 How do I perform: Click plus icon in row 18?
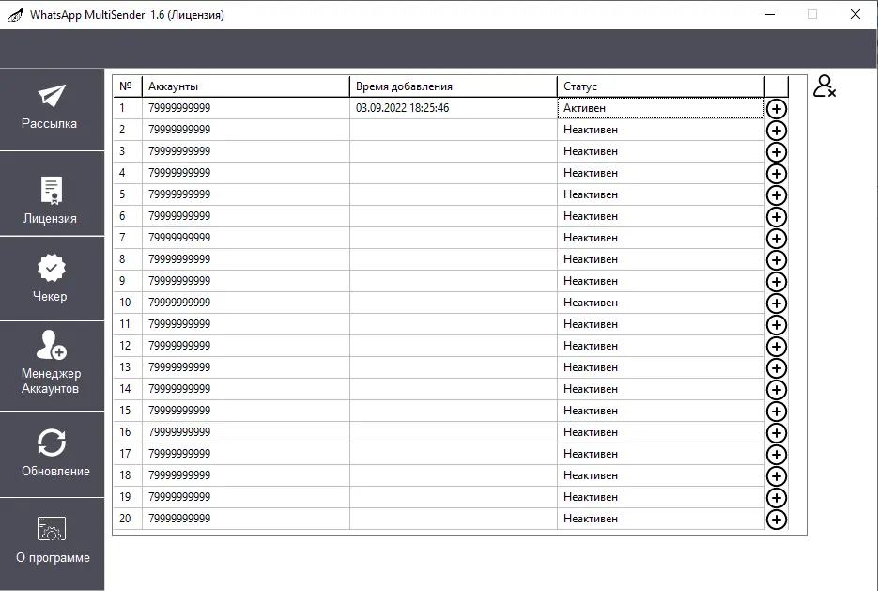point(776,476)
